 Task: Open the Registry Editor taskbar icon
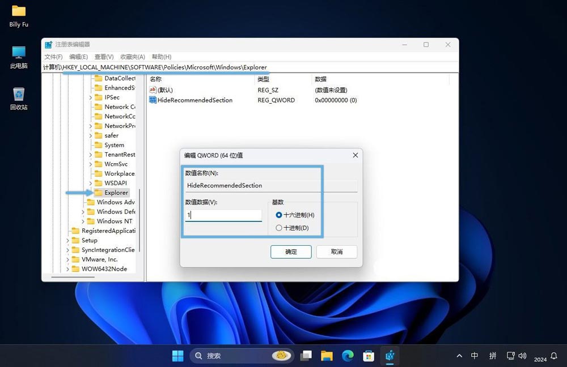click(x=390, y=356)
